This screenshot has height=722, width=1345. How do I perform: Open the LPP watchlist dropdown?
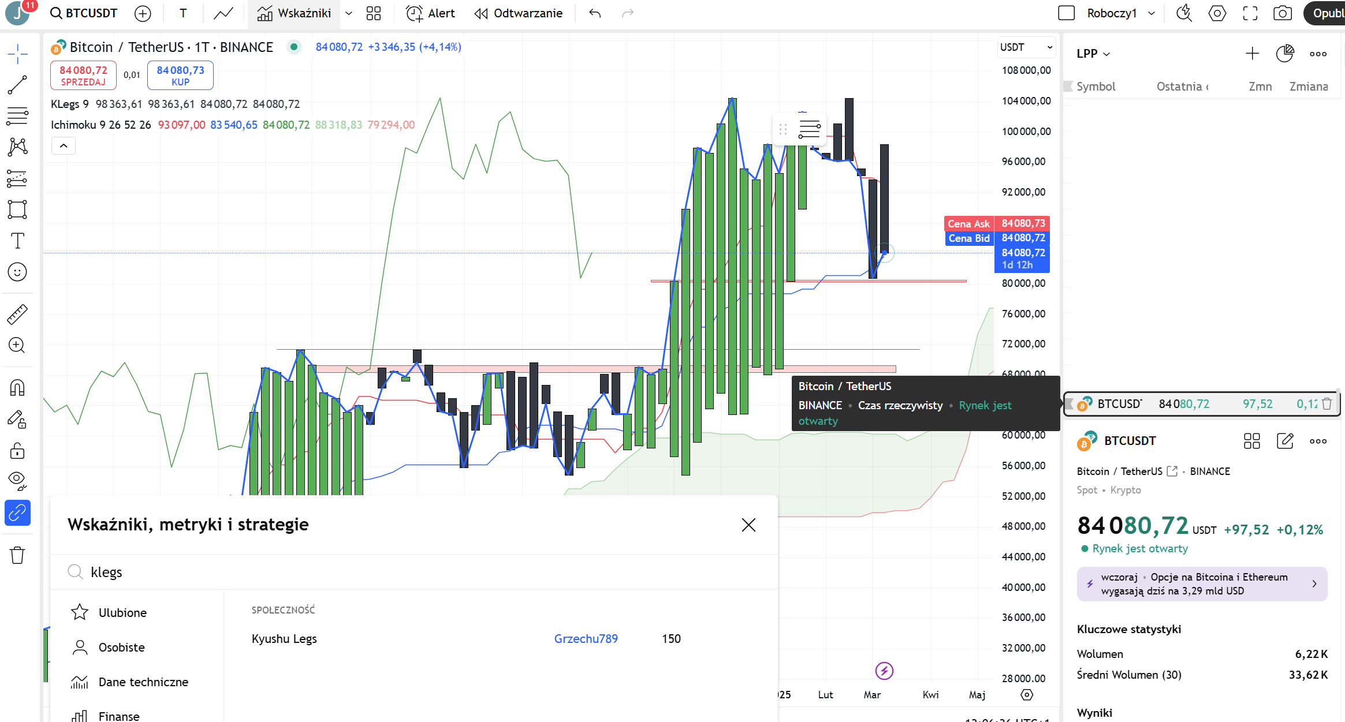tap(1093, 54)
